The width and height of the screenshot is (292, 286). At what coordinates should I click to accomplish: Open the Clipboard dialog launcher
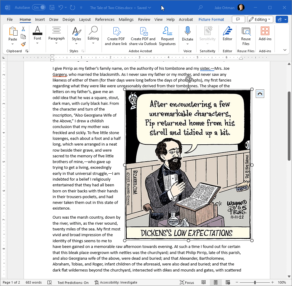point(27,51)
